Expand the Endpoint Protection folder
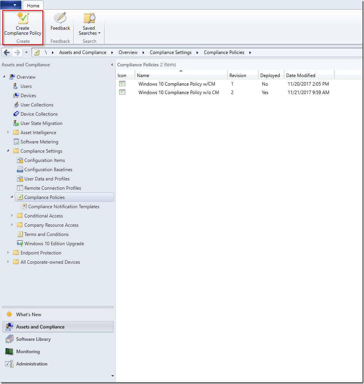This screenshot has width=364, height=384. (9, 253)
